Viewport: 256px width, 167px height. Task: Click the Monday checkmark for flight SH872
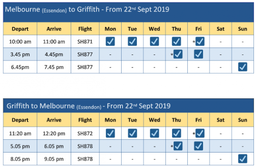[110, 133]
